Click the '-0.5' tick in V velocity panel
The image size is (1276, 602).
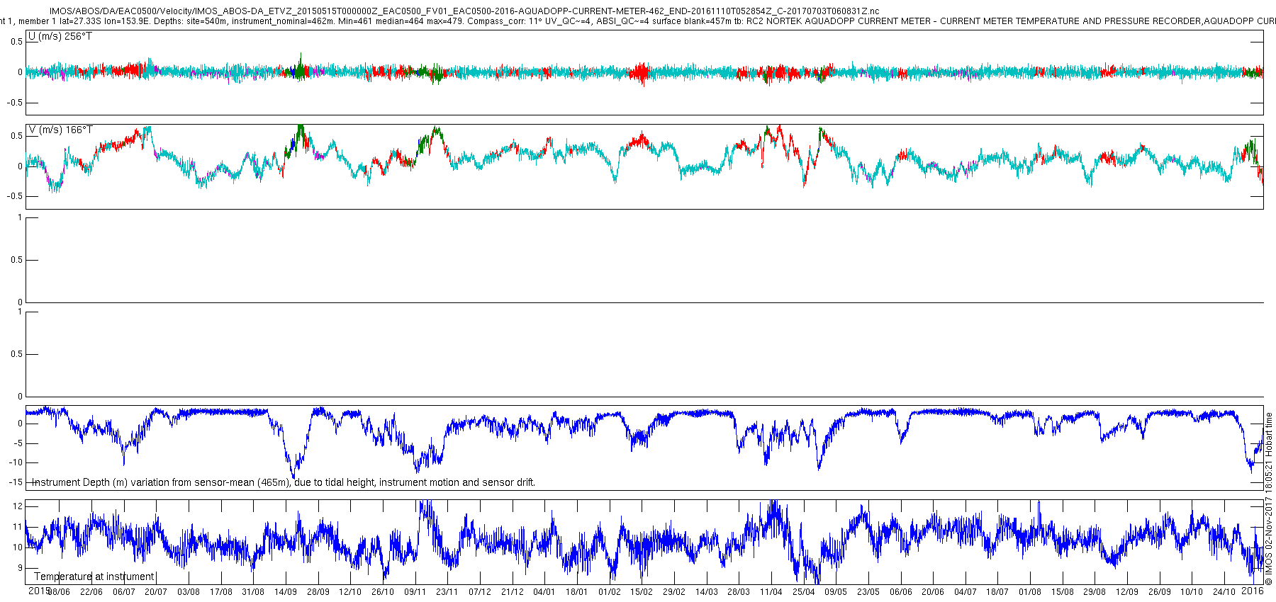coord(16,196)
